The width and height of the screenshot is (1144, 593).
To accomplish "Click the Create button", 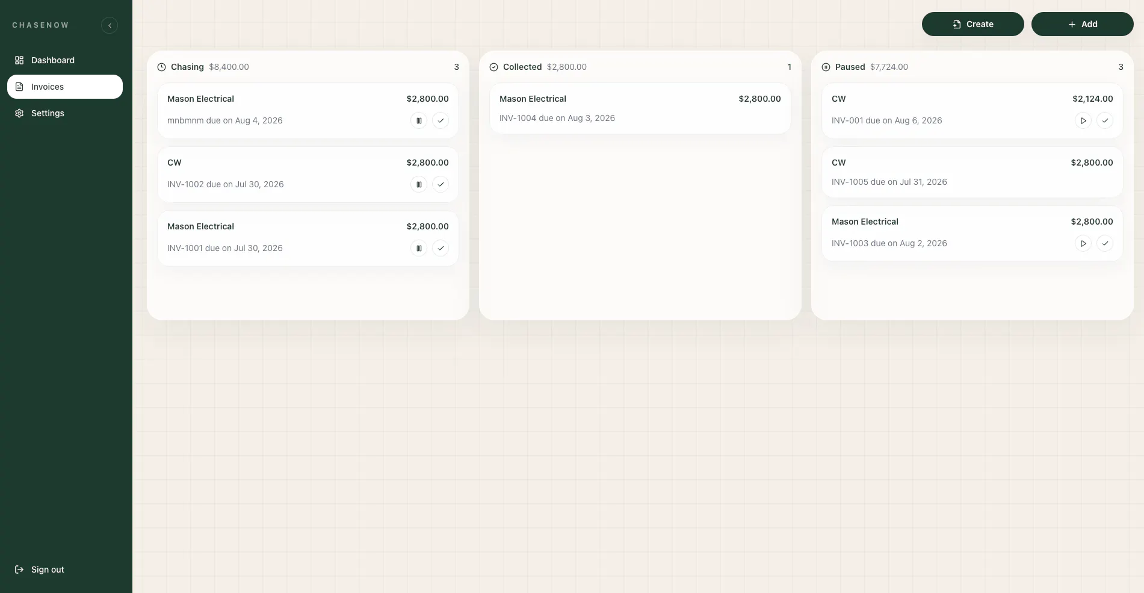I will [x=972, y=24].
